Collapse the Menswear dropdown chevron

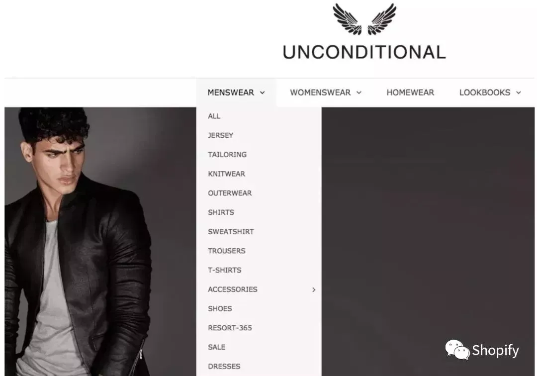coord(263,93)
